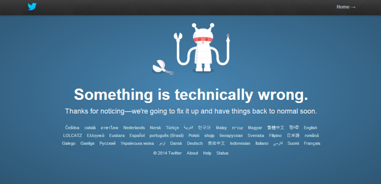The image size is (381, 184).
Task: Click the robot's severed claw hand
Action: 162,67
